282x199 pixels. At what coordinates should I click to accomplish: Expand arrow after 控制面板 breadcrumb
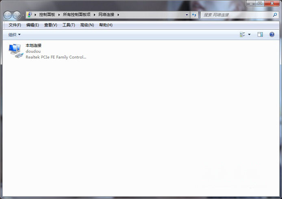tap(59, 15)
